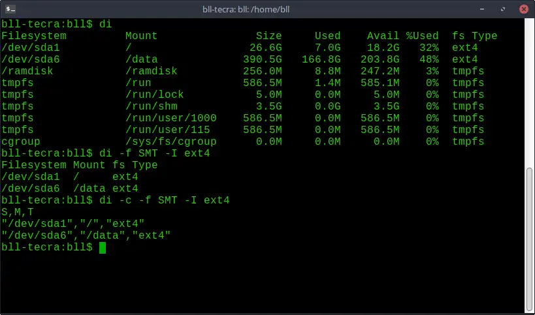535x315 pixels.
Task: Close the terminal with the red X
Action: tap(524, 9)
